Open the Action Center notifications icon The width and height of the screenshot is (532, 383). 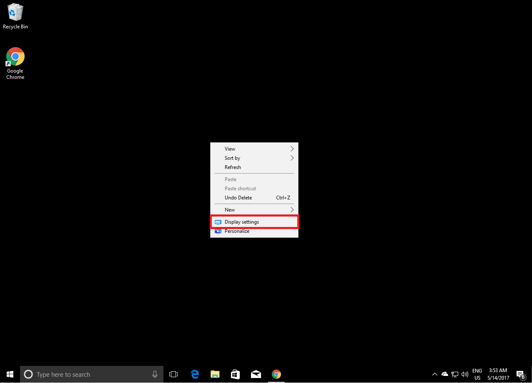tap(520, 374)
